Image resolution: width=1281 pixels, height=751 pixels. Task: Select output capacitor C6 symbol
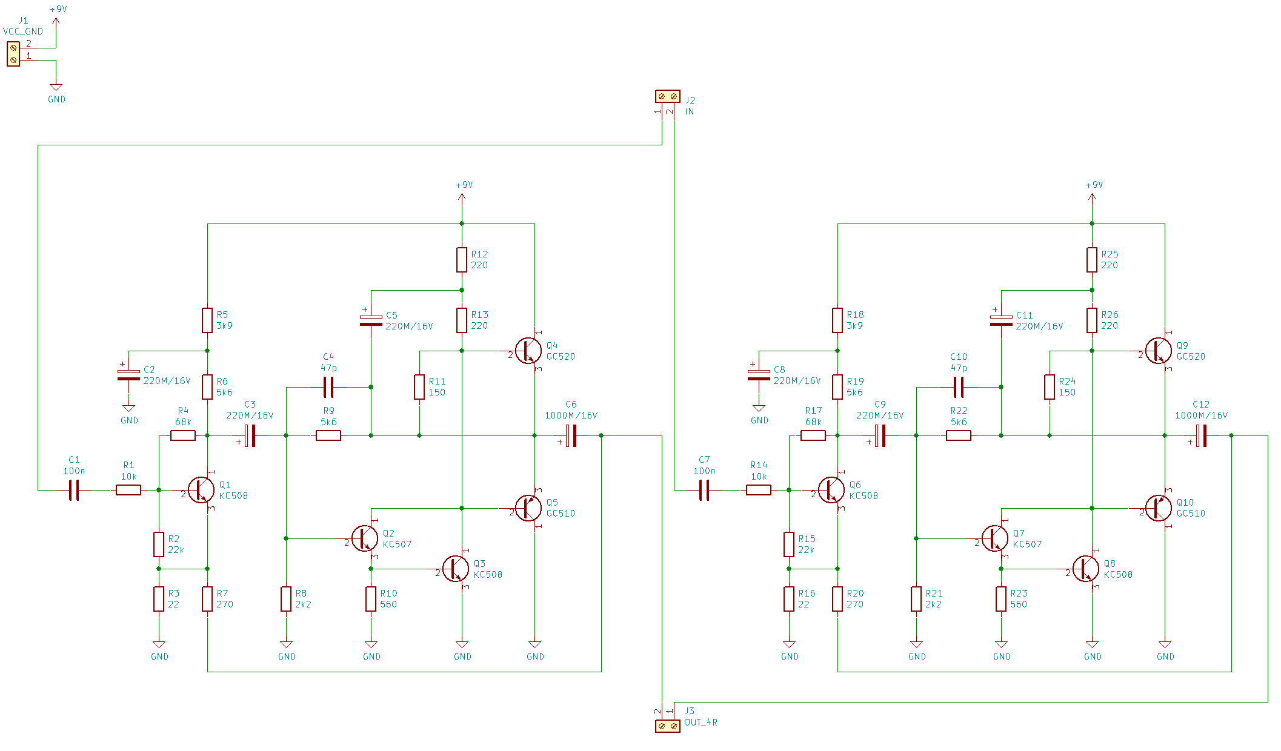(x=571, y=435)
